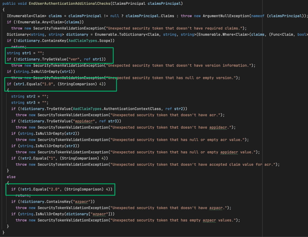Image resolution: width=308 pixels, height=237 pixels.
Task: Click the str2 variable declaration
Action: point(31,96)
